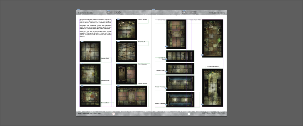Click 'THIEVES IN SHADOW' header on page 5
303x126 pixels.
point(217,13)
